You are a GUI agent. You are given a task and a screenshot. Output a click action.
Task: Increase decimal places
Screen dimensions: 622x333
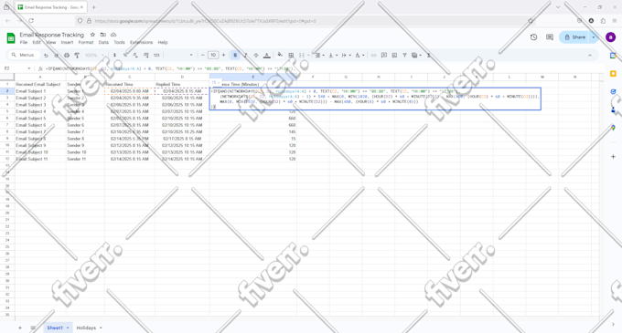coord(146,56)
